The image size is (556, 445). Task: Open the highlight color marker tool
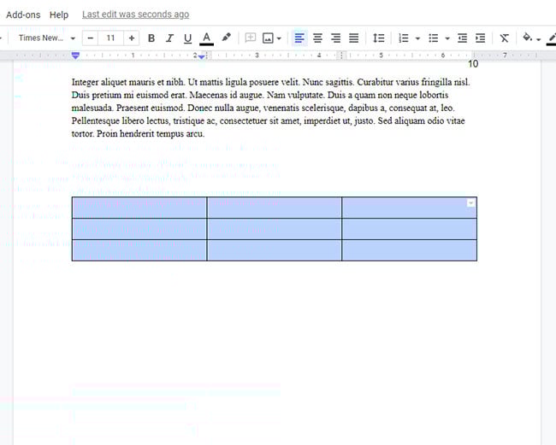coord(226,38)
